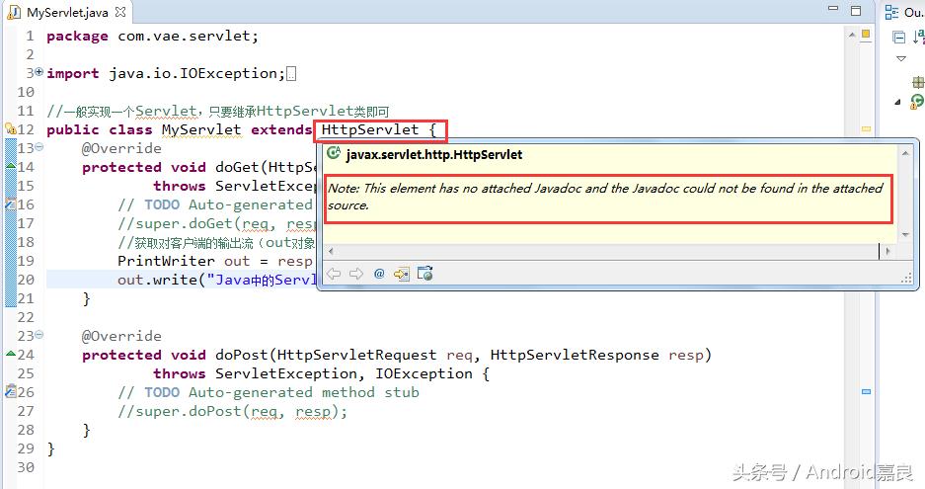Collapse all nodes in Outline view
Image resolution: width=925 pixels, height=489 pixels.
tap(898, 38)
